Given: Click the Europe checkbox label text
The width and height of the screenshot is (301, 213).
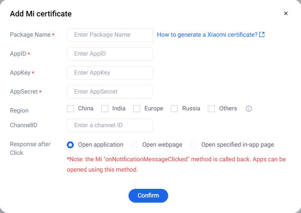Looking at the screenshot, I should point(154,109).
